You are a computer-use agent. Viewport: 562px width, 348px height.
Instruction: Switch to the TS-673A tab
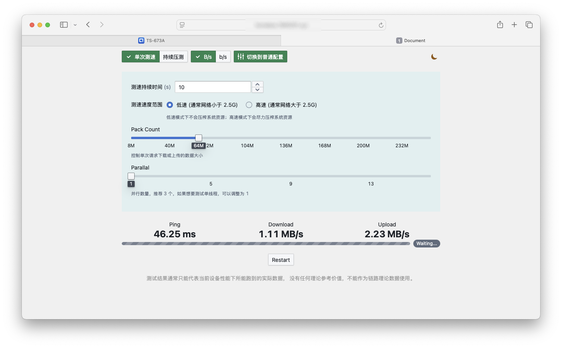point(152,40)
